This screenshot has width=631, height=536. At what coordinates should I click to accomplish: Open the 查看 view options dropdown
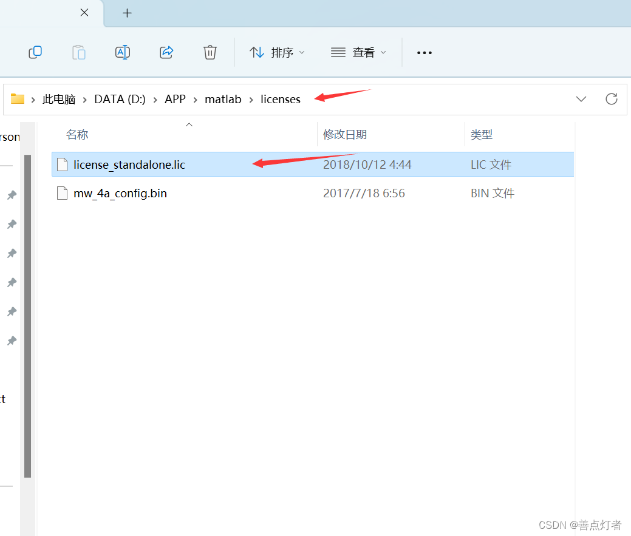[359, 52]
